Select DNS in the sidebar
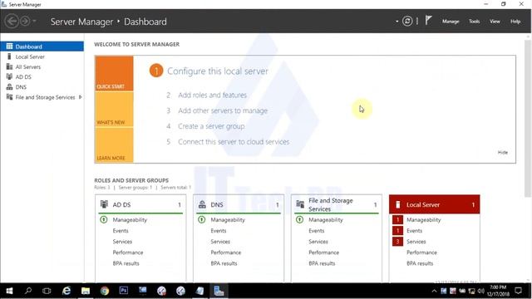 [x=42, y=87]
